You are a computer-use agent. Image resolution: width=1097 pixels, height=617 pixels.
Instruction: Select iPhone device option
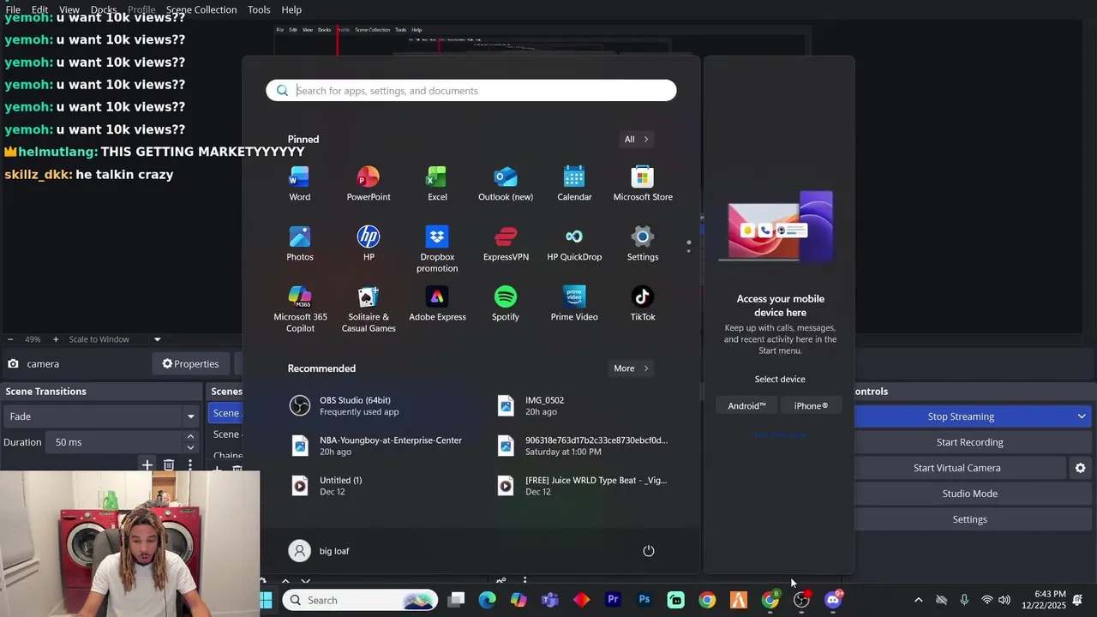(811, 405)
